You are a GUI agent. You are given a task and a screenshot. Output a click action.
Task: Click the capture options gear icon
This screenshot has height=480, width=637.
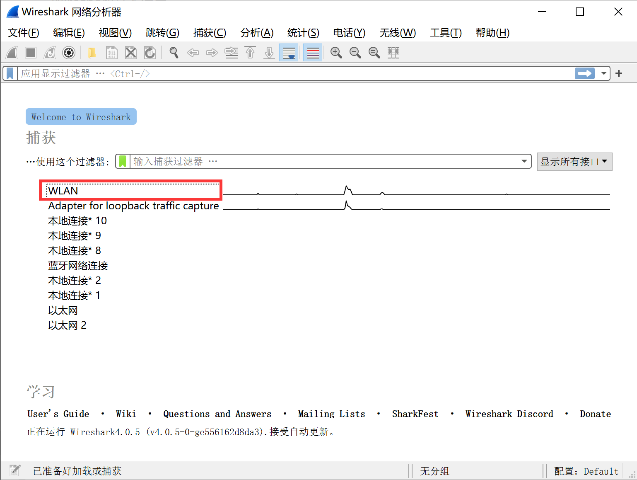pyautogui.click(x=69, y=53)
